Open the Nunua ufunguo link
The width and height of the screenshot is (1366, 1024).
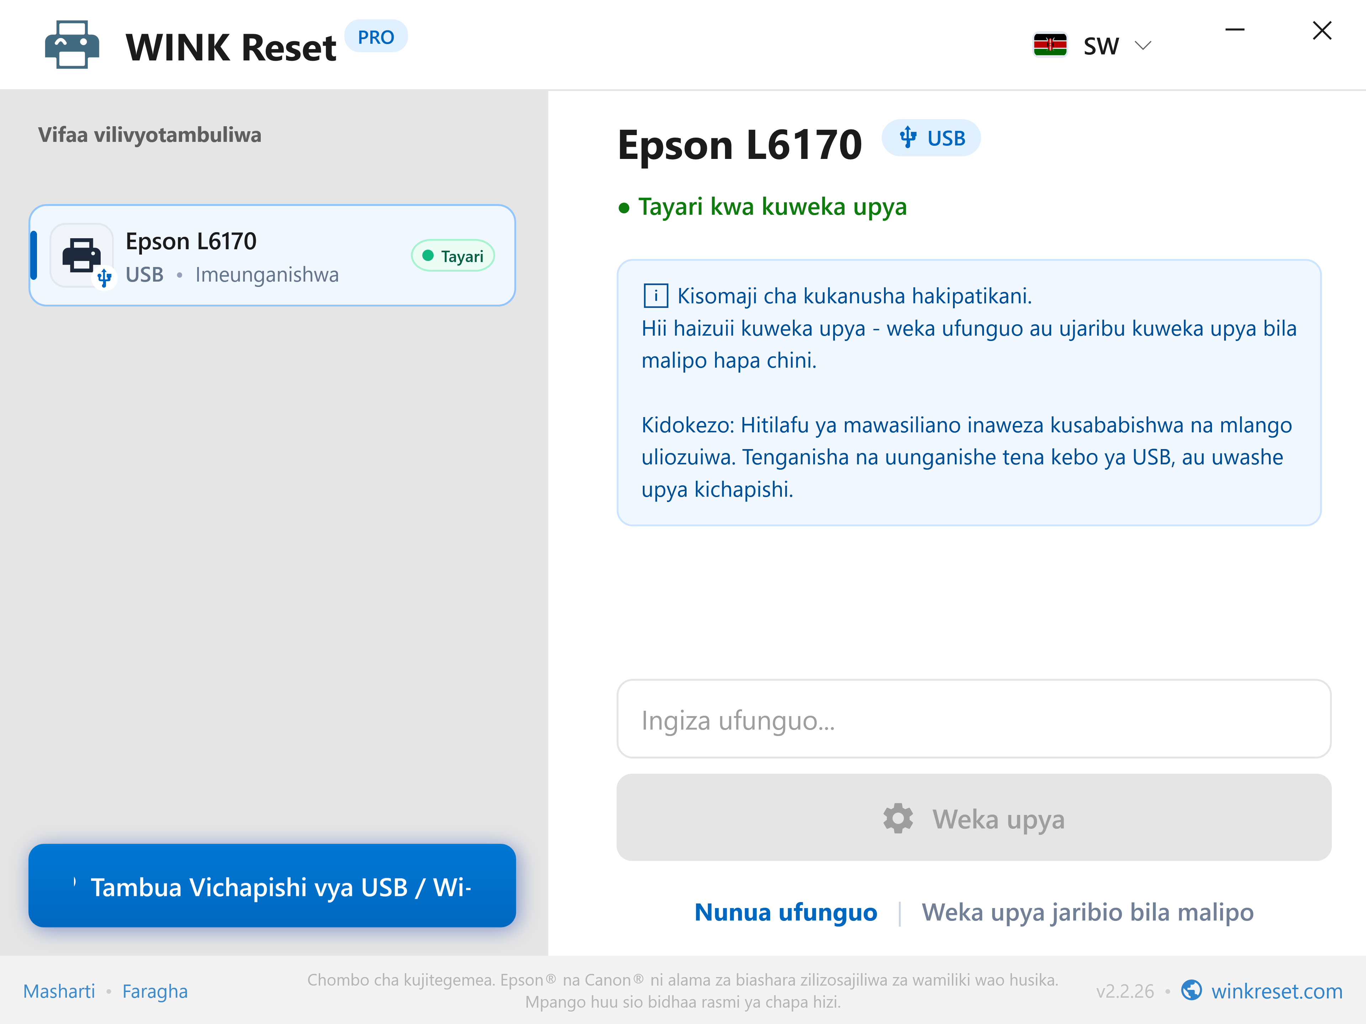pyautogui.click(x=785, y=912)
